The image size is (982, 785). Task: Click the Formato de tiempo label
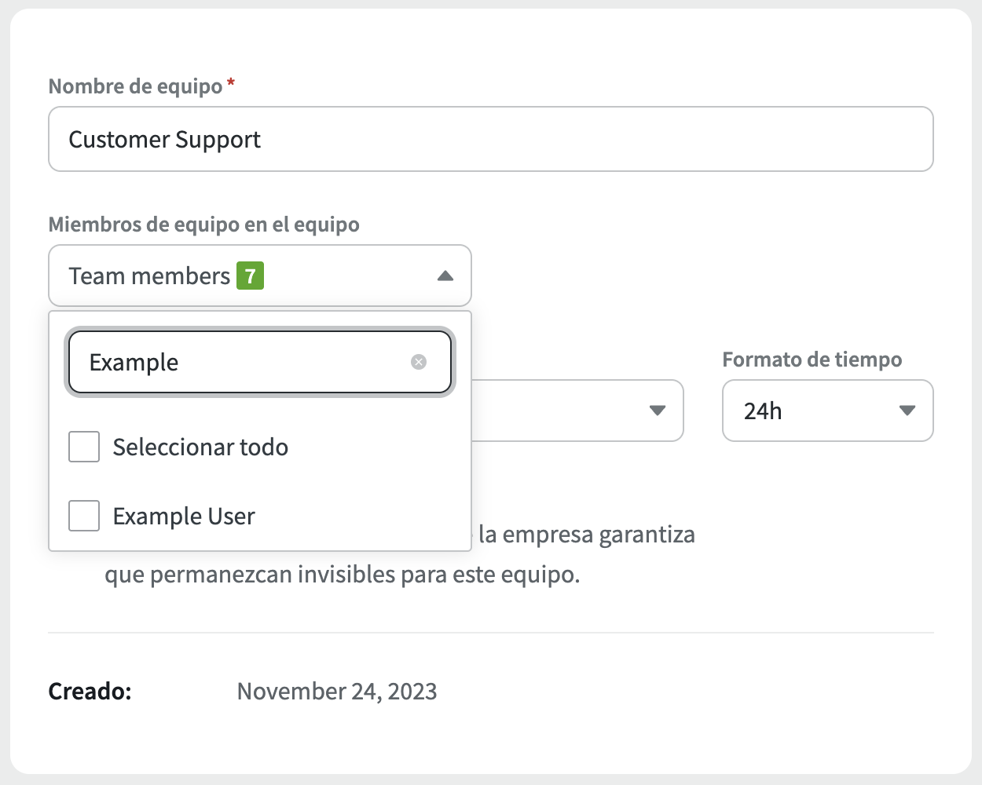[812, 360]
